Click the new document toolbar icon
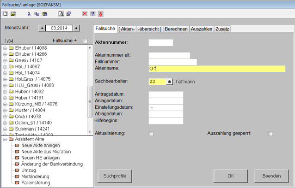The width and height of the screenshot is (295, 188). (5, 14)
